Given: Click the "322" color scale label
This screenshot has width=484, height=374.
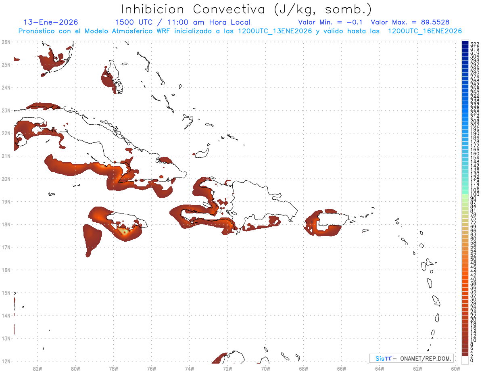Looking at the screenshot, I should point(475,44).
